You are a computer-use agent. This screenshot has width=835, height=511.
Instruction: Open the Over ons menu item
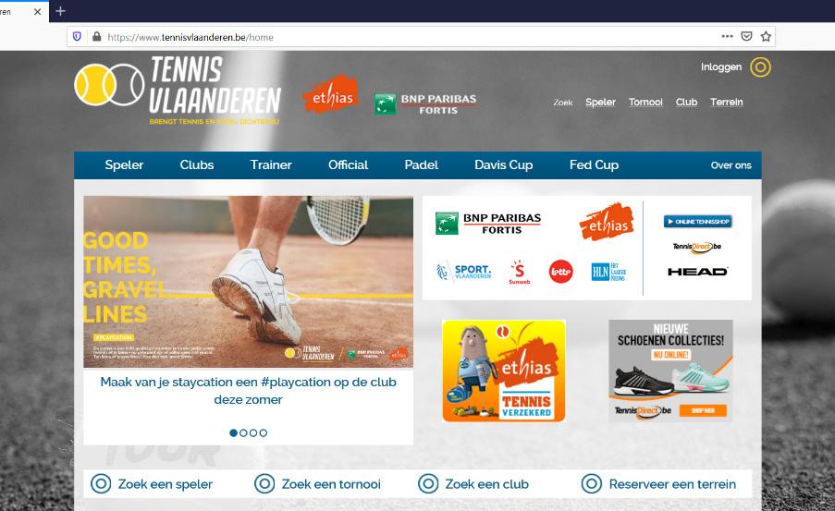pyautogui.click(x=731, y=165)
